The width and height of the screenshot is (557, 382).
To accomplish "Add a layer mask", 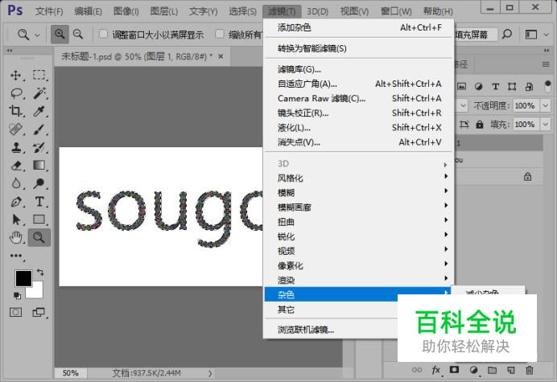I will [x=454, y=370].
